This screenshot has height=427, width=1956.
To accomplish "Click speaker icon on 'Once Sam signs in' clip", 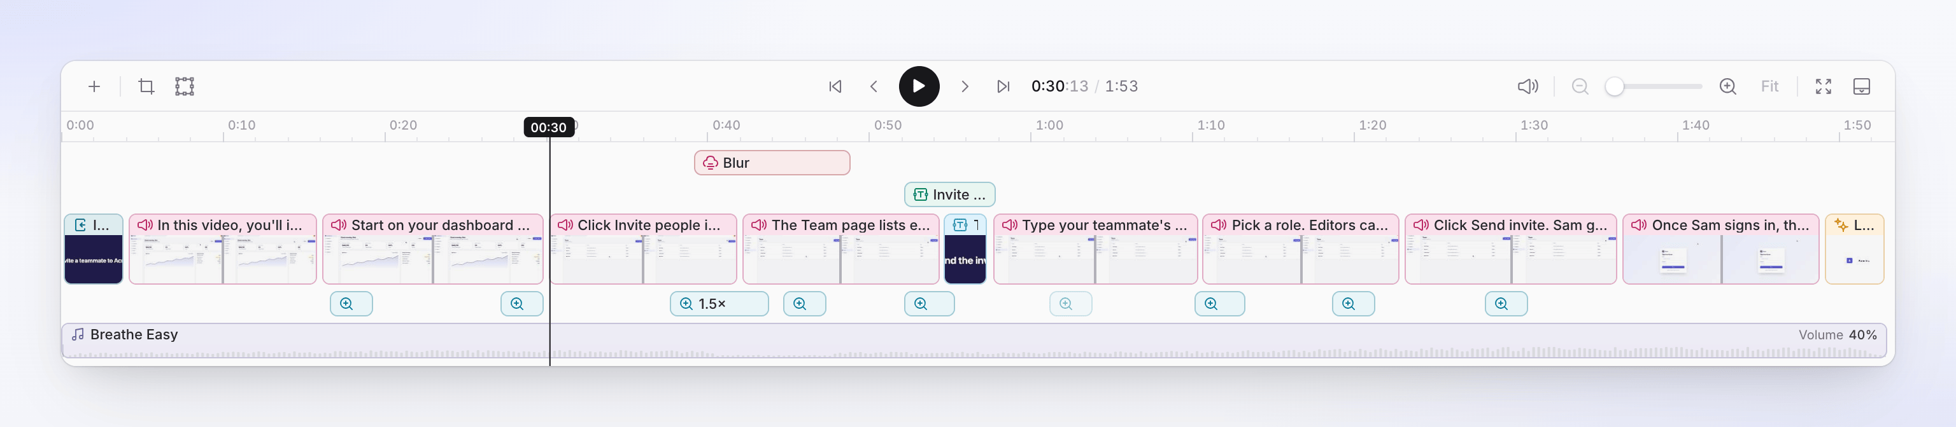I will [x=1640, y=225].
